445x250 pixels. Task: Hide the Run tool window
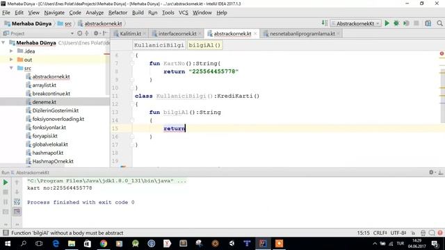point(440,172)
